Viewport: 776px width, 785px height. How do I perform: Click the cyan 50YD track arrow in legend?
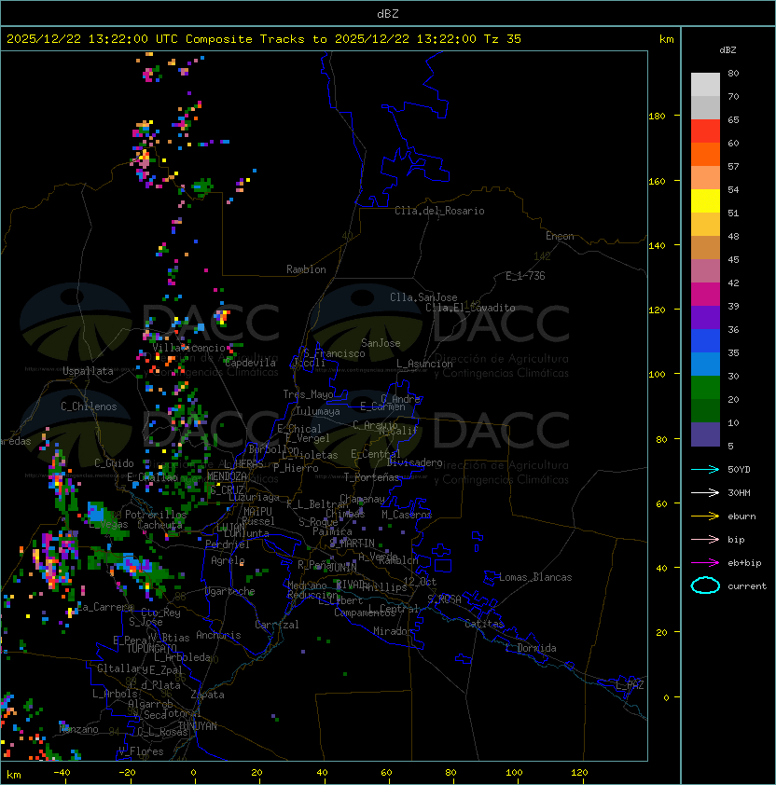point(705,470)
